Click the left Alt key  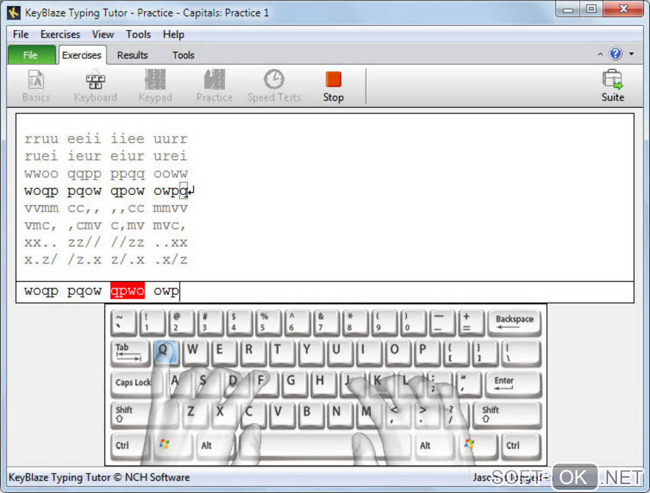point(215,446)
